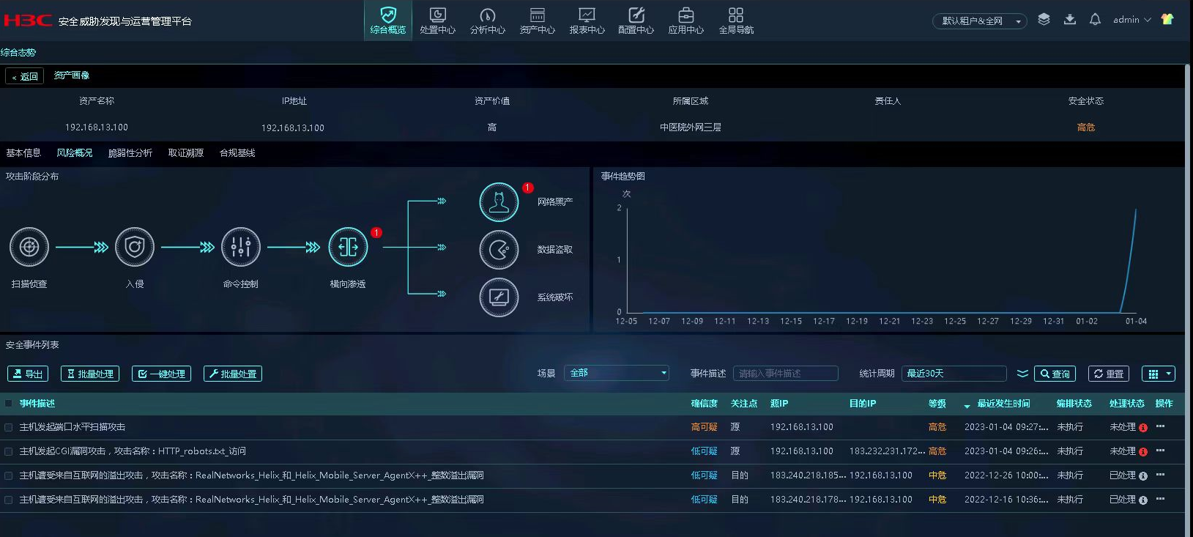Image resolution: width=1193 pixels, height=537 pixels.
Task: Click the download icon in top bar
Action: point(1070,20)
